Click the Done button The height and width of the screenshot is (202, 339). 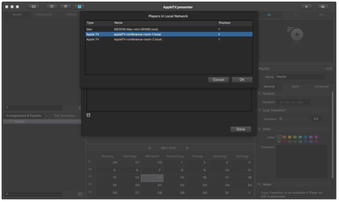(240, 129)
